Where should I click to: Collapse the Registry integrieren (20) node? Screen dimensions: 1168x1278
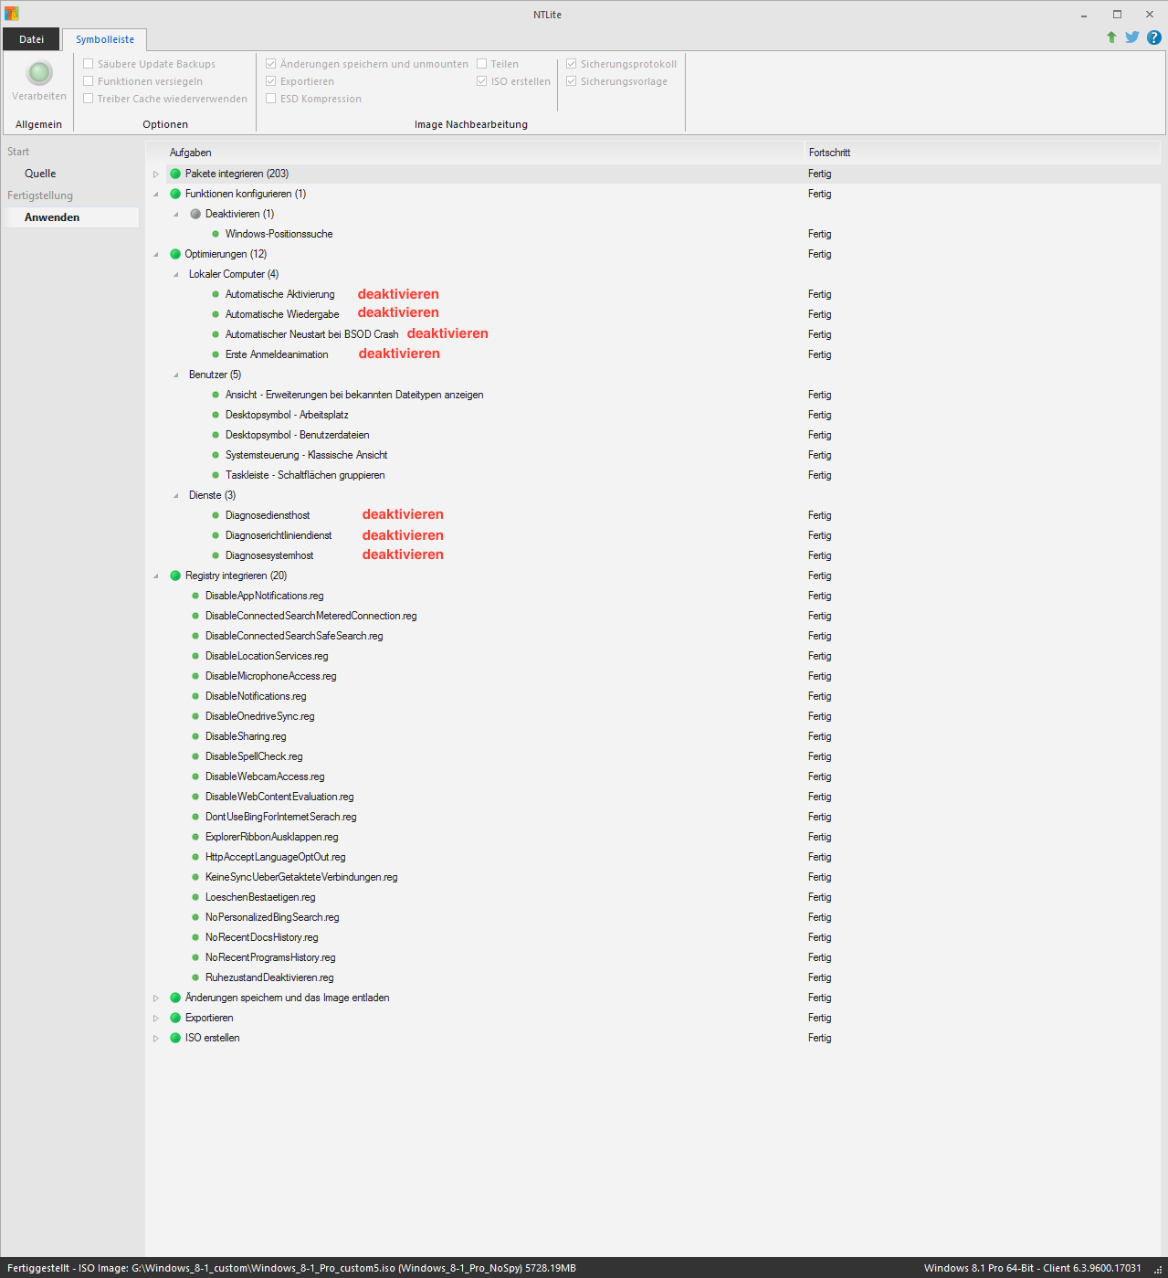[156, 576]
